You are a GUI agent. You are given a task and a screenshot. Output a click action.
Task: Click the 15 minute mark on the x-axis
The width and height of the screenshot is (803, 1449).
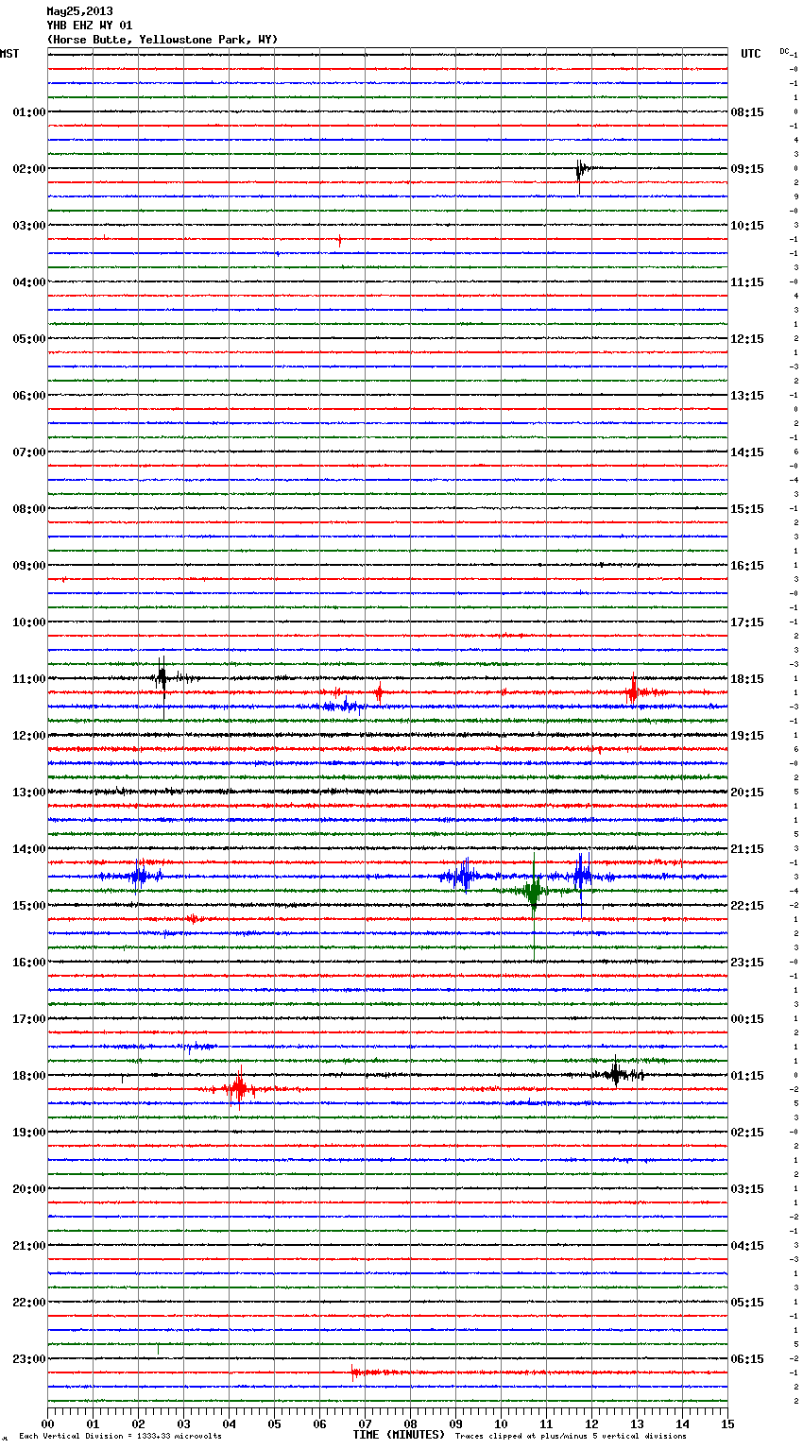point(727,1423)
